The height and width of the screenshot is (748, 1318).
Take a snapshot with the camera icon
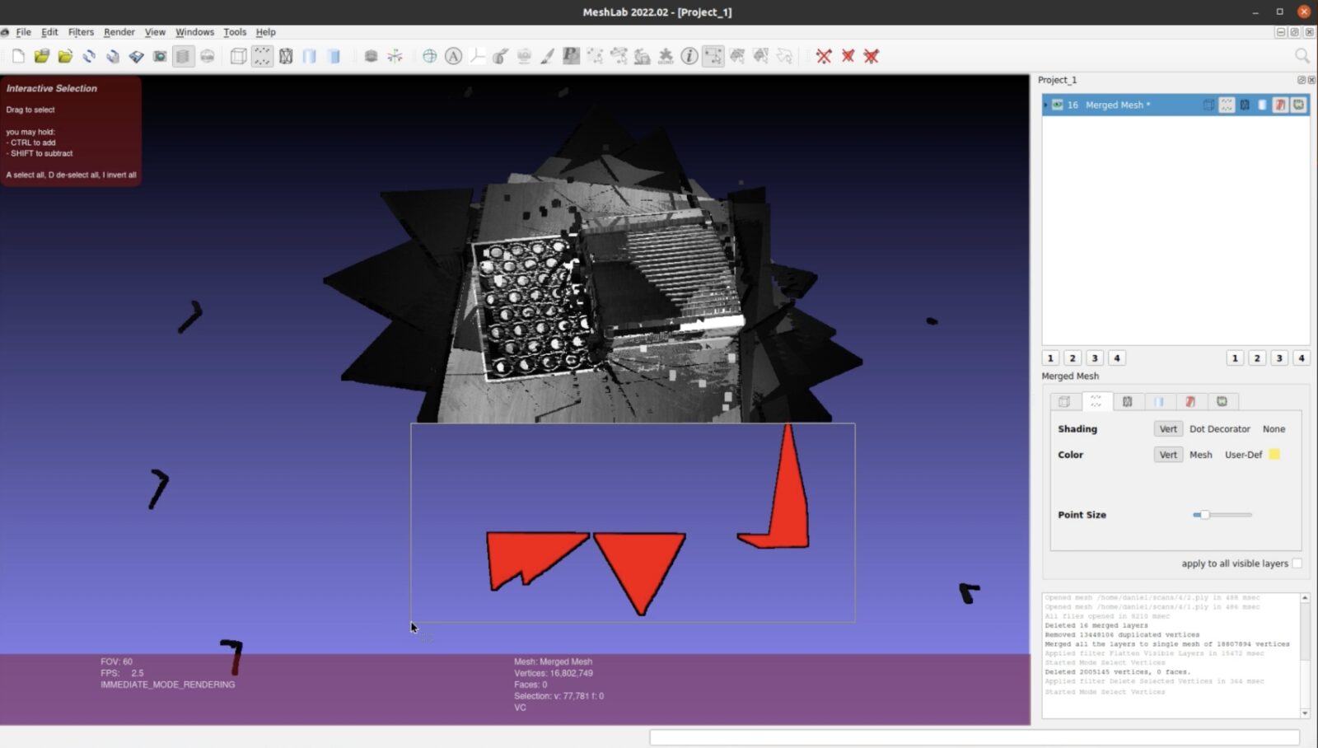click(x=159, y=55)
